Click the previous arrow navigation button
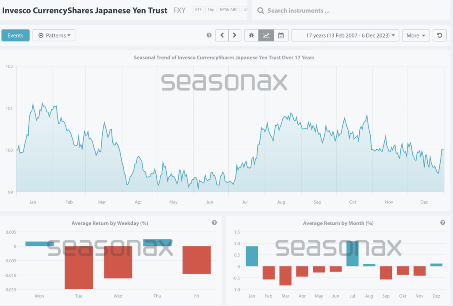The image size is (453, 306). click(x=222, y=35)
